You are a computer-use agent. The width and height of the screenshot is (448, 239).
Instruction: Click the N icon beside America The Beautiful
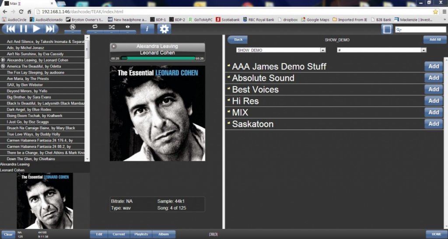3,66
